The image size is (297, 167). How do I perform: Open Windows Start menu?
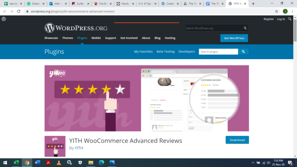(x=5, y=163)
